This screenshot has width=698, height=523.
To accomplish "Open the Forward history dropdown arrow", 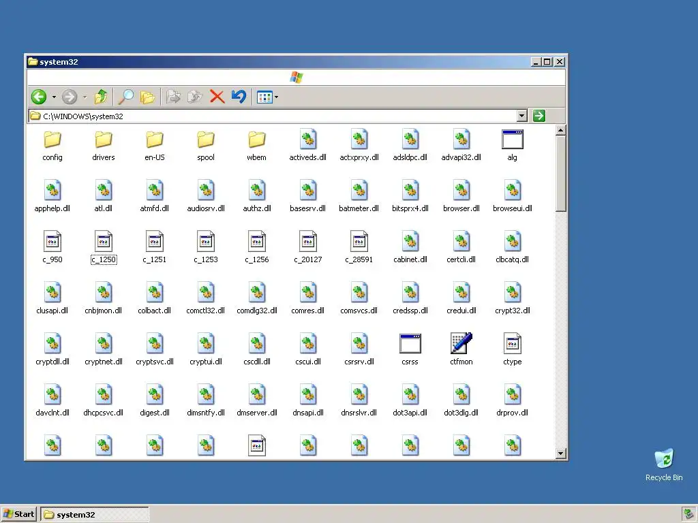I will 85,97.
